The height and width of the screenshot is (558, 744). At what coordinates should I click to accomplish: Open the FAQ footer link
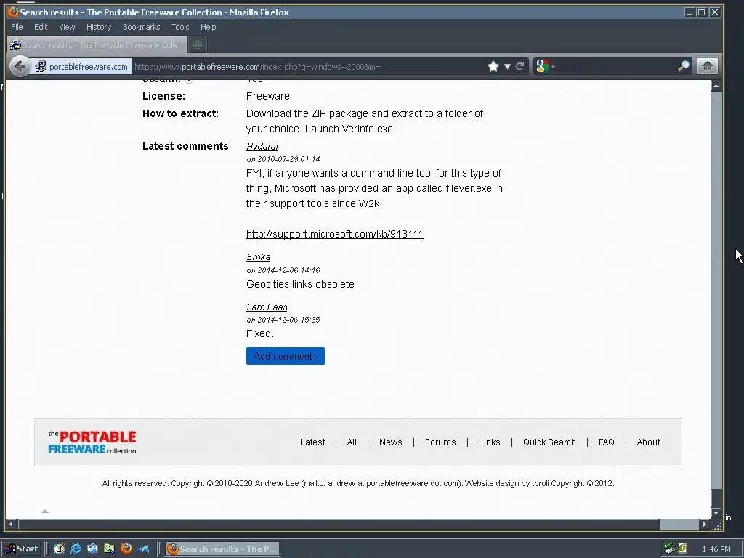[x=607, y=442]
